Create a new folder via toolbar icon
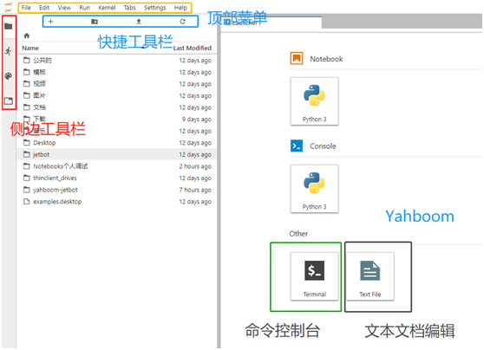 [95, 22]
